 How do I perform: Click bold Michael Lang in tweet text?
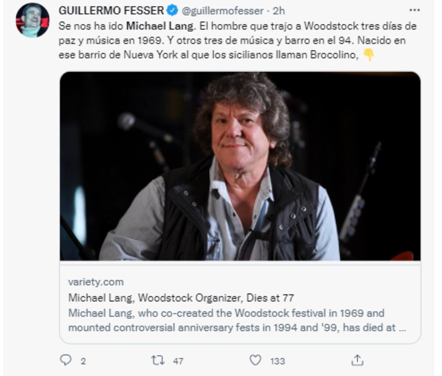click(x=159, y=26)
